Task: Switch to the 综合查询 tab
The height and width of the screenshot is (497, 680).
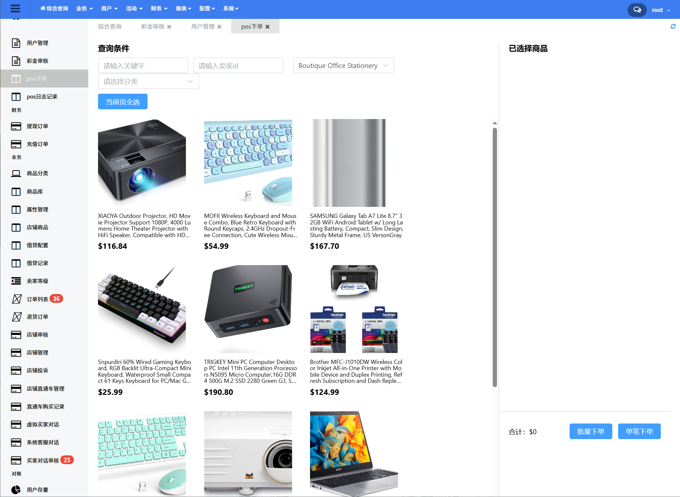Action: (110, 27)
